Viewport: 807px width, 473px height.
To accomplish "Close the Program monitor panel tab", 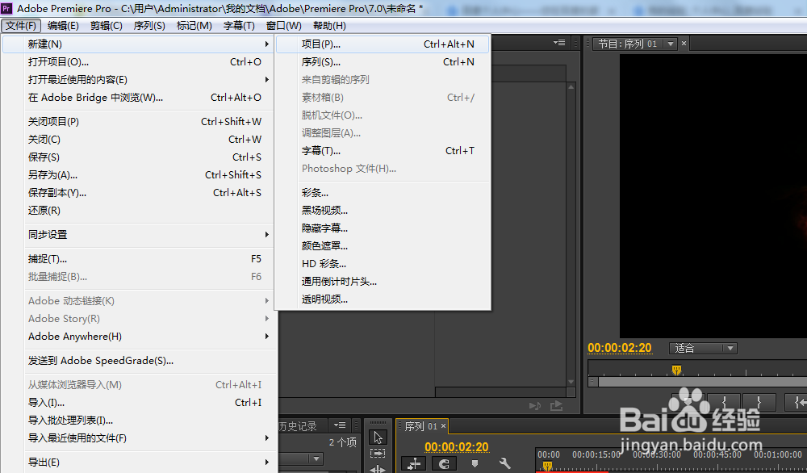I will click(684, 44).
